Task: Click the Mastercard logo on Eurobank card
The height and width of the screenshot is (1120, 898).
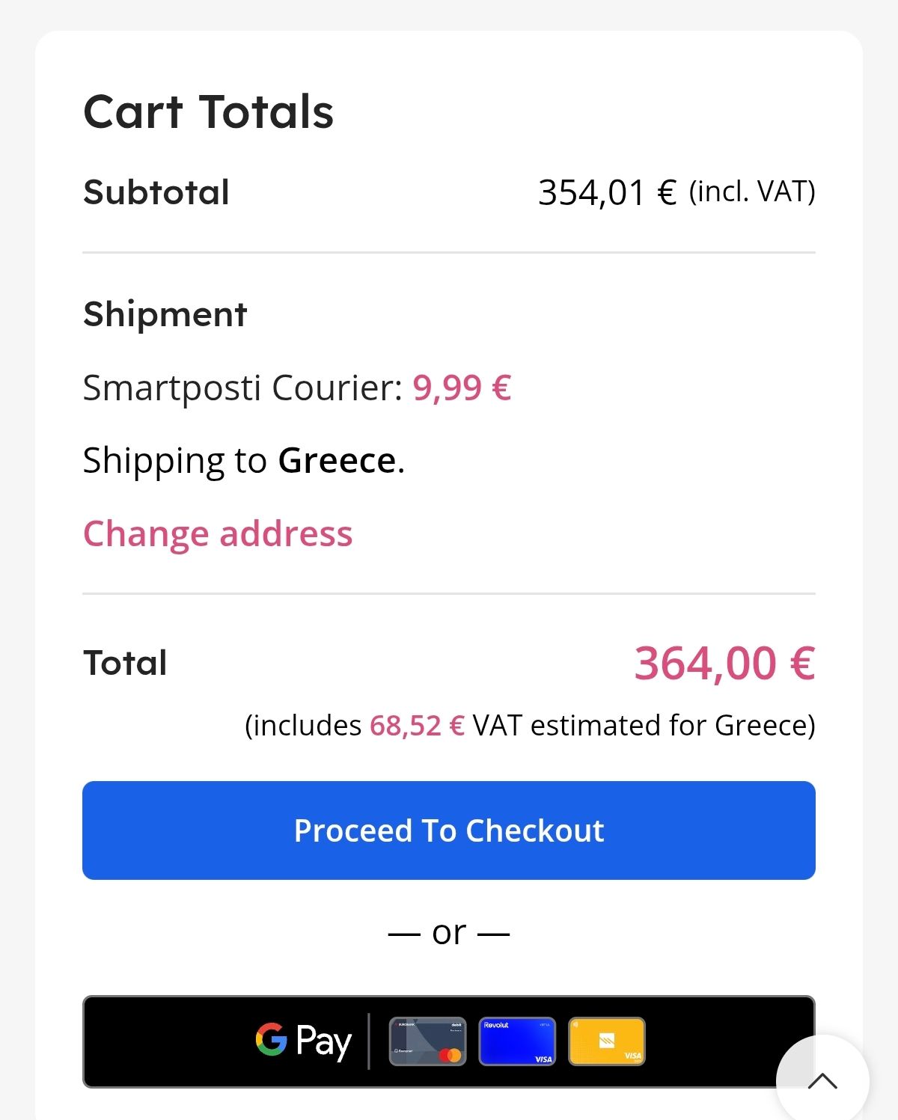Action: [x=450, y=1055]
